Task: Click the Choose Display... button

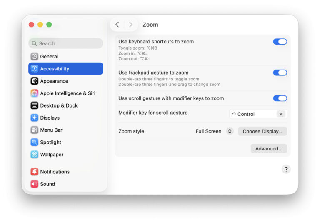Action: [262, 131]
